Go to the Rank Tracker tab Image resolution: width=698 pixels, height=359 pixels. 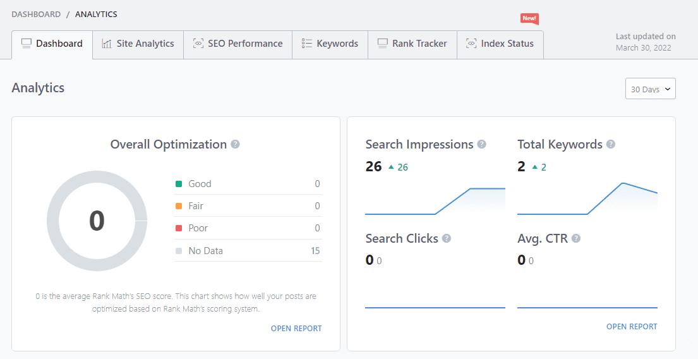pos(412,44)
